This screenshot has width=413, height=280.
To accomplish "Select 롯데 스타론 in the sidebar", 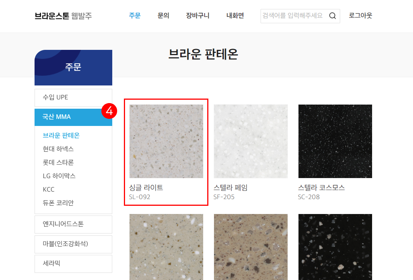I will click(58, 162).
